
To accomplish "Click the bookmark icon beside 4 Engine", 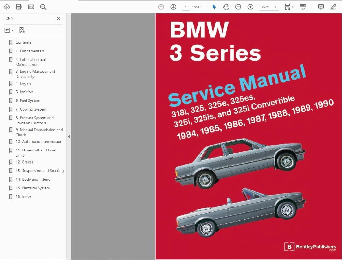I will 11,83.
